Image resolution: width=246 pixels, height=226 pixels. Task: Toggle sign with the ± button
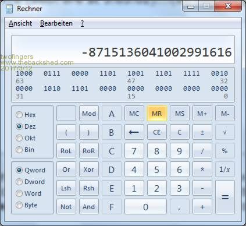pos(202,132)
